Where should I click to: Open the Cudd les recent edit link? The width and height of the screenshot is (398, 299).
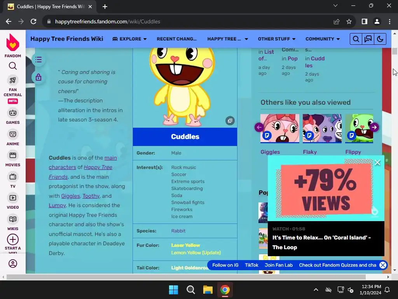pos(315,62)
